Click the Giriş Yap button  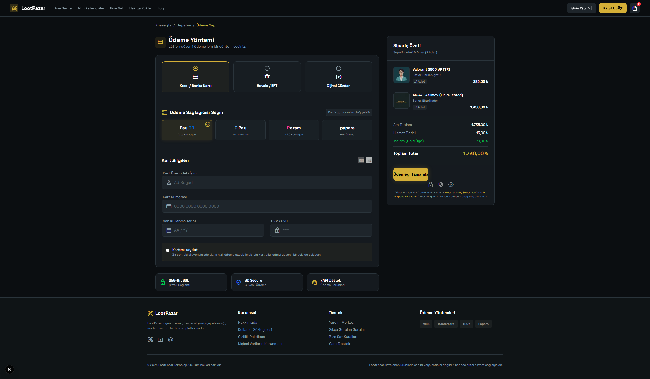point(581,8)
